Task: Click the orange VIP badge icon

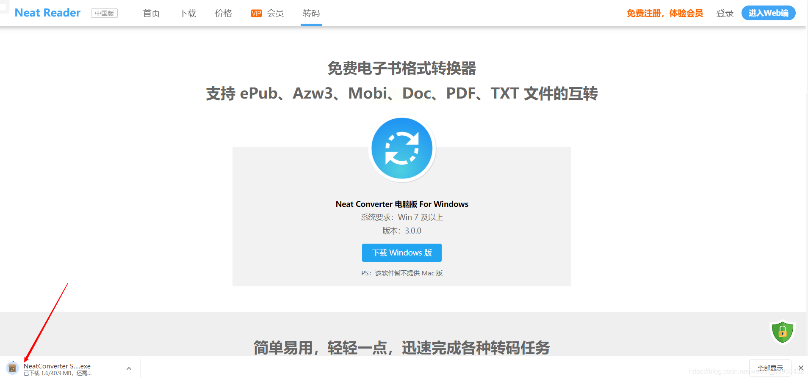Action: [x=256, y=14]
